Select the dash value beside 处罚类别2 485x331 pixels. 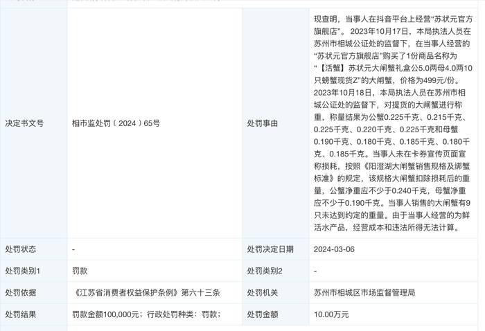[315, 271]
